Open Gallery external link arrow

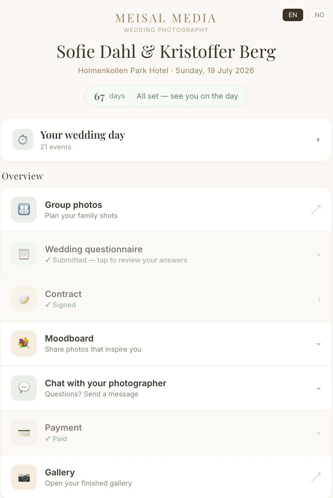pyautogui.click(x=316, y=477)
